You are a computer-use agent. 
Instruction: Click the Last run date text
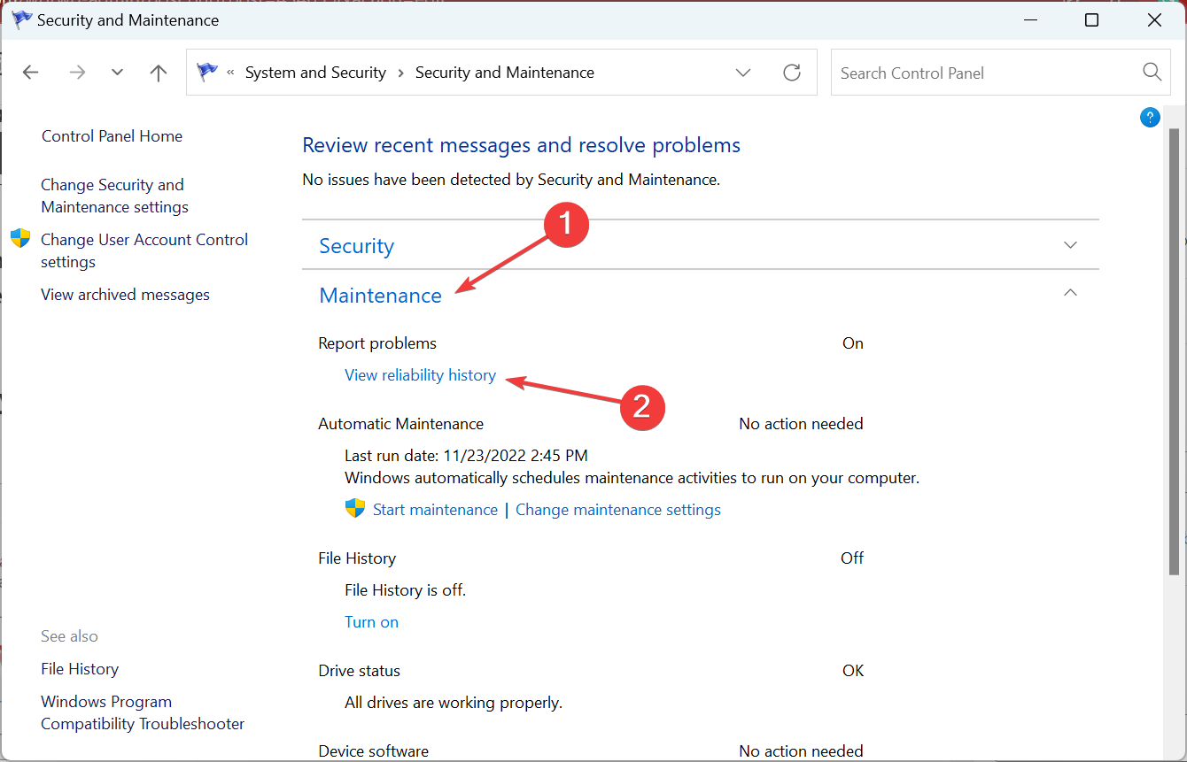466,457
